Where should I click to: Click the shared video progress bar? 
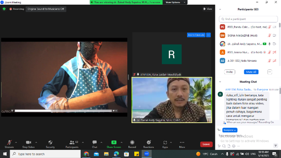(63, 111)
